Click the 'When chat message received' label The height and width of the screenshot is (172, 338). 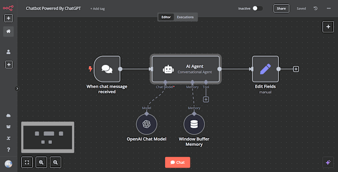(x=107, y=89)
